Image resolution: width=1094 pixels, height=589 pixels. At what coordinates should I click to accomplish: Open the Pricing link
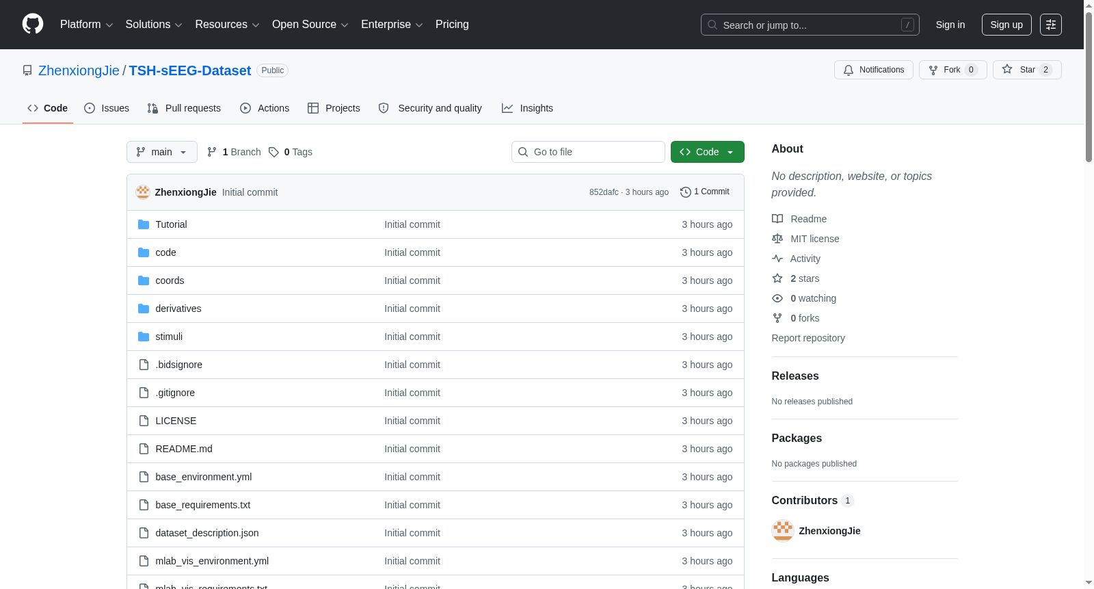coord(452,25)
